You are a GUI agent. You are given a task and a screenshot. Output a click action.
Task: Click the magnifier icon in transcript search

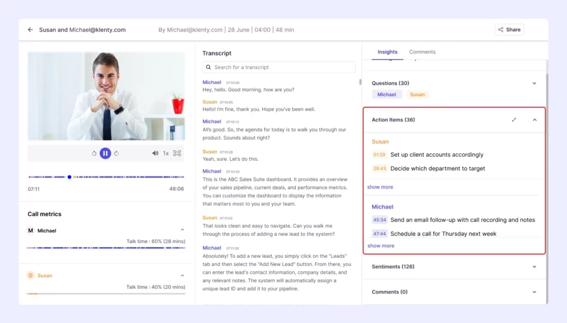(x=208, y=67)
